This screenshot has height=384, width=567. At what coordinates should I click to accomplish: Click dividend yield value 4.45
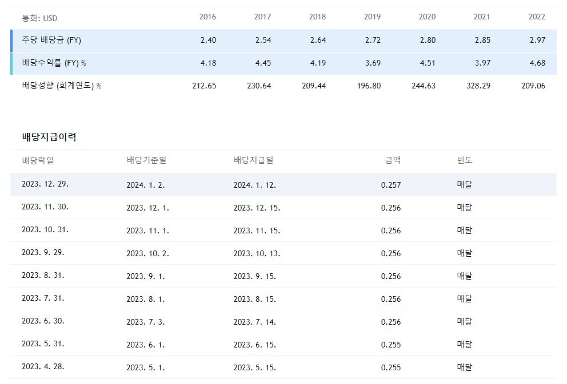[x=263, y=63]
